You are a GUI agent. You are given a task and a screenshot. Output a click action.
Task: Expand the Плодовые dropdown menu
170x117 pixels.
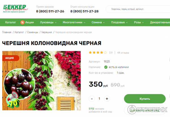119,22
